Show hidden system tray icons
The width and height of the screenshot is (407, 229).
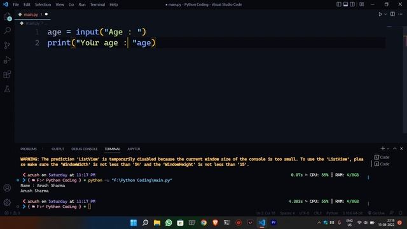click(319, 223)
